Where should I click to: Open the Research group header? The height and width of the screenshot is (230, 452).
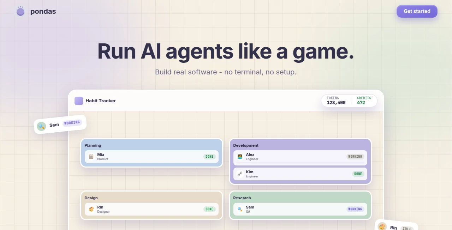point(242,198)
